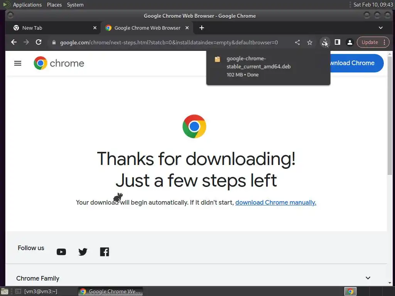This screenshot has width=395, height=296.
Task: Click the scrollbar down arrow
Action: [x=390, y=283]
